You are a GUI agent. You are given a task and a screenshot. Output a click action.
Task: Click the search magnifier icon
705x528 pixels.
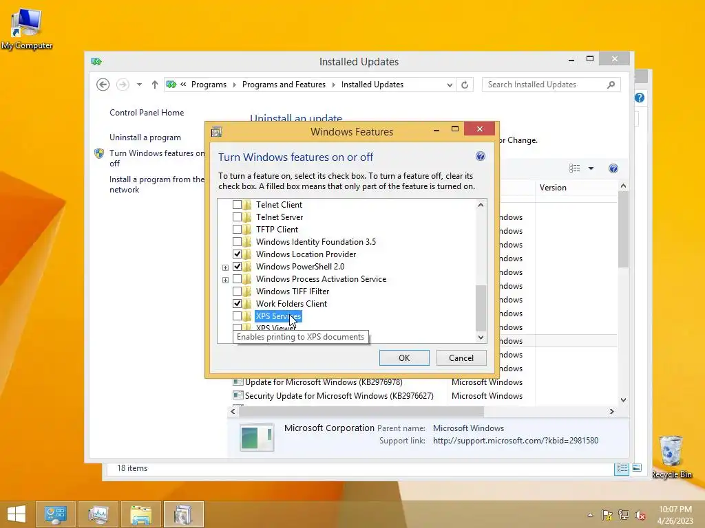611,85
